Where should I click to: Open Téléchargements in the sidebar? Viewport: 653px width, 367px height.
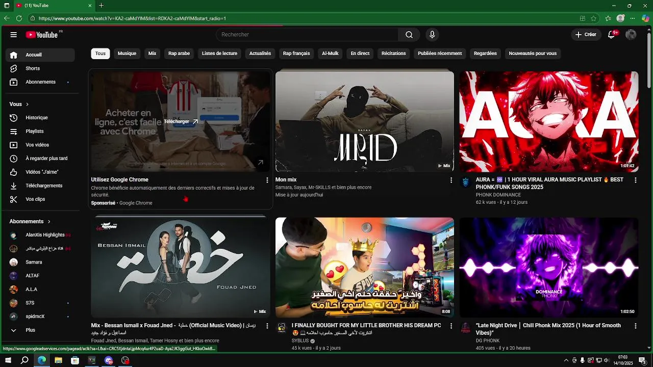40,186
